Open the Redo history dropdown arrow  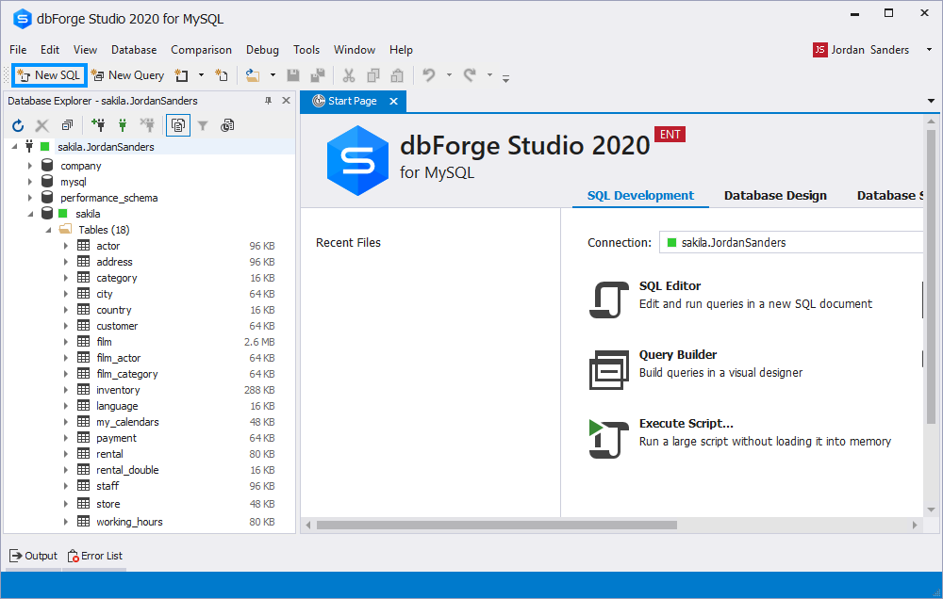489,75
